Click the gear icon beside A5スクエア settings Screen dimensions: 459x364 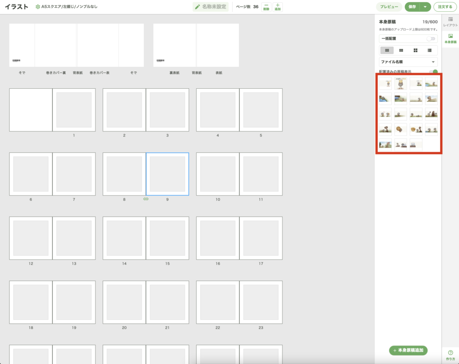click(x=38, y=7)
